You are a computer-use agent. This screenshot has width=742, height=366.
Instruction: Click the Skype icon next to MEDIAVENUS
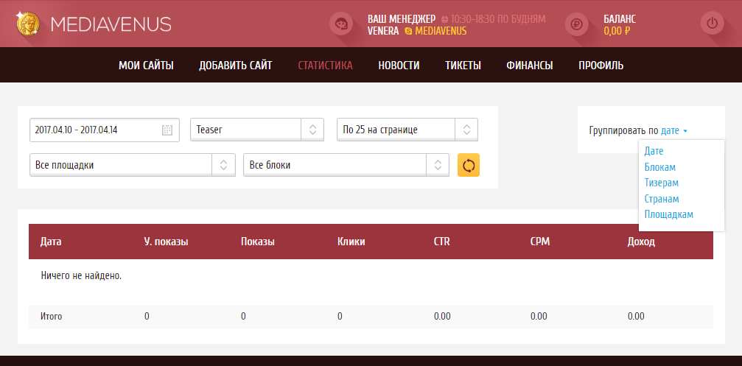point(408,31)
